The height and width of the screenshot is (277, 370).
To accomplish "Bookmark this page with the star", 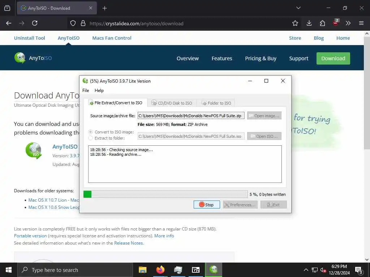I will coord(295,23).
